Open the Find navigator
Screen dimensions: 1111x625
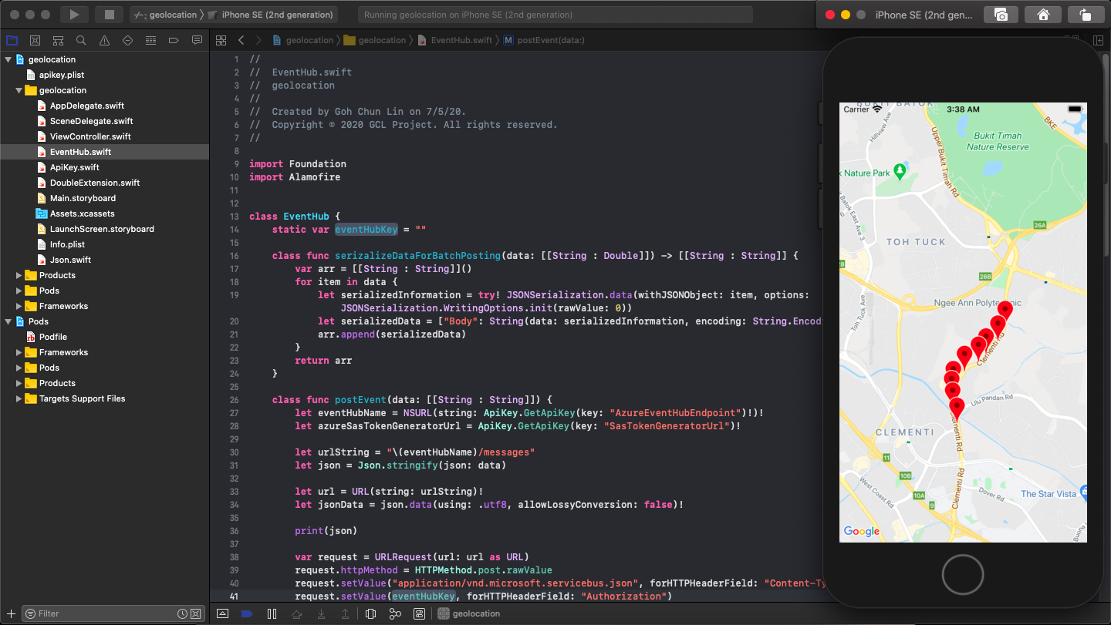tap(80, 39)
